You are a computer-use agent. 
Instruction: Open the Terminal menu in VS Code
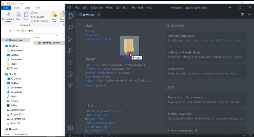click(x=137, y=8)
